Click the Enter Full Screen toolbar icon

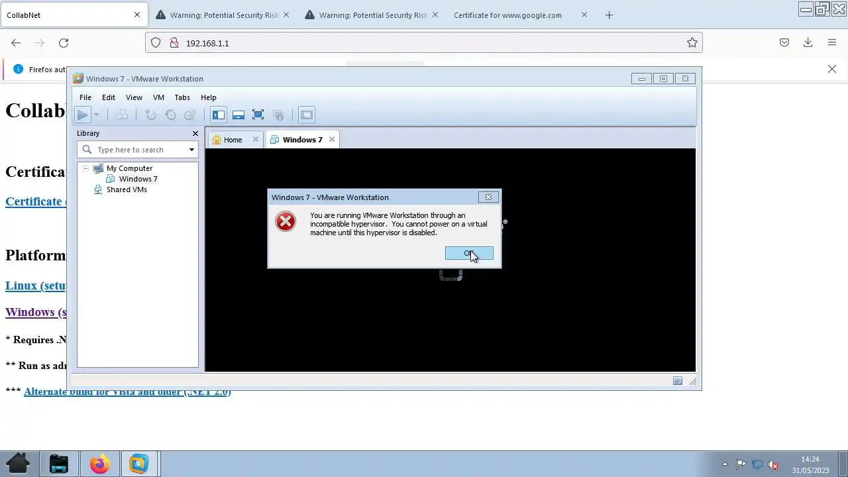[x=258, y=115]
